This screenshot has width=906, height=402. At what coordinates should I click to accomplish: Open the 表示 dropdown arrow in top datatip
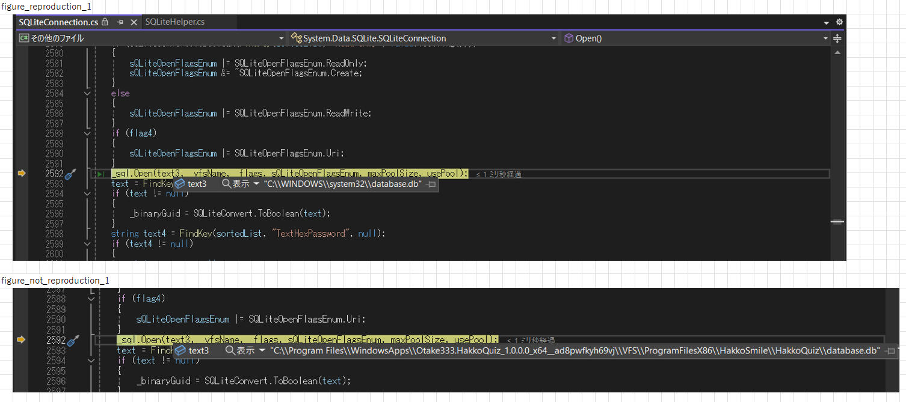[256, 184]
